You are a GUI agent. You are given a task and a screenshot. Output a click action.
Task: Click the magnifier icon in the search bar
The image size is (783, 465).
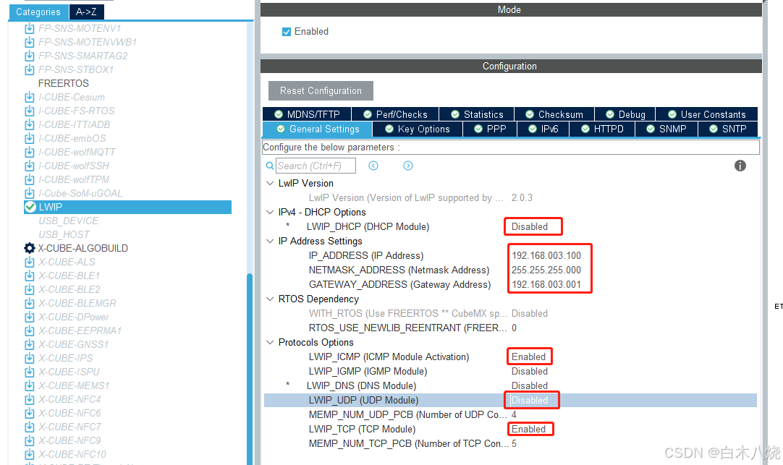tap(269, 166)
